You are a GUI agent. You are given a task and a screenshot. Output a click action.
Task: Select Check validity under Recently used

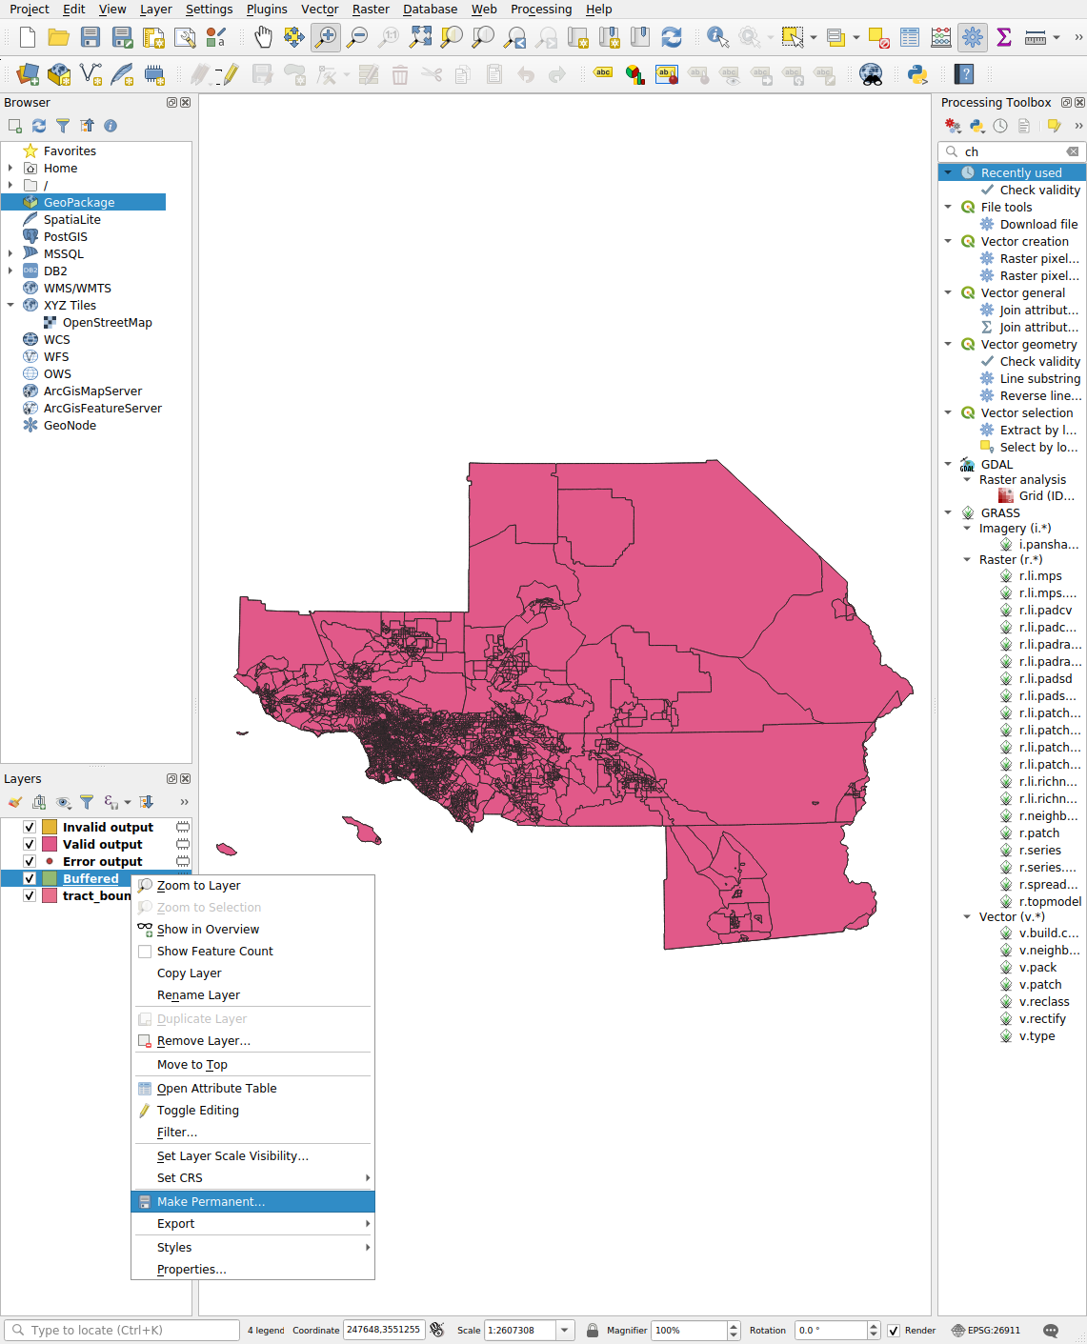1039,191
